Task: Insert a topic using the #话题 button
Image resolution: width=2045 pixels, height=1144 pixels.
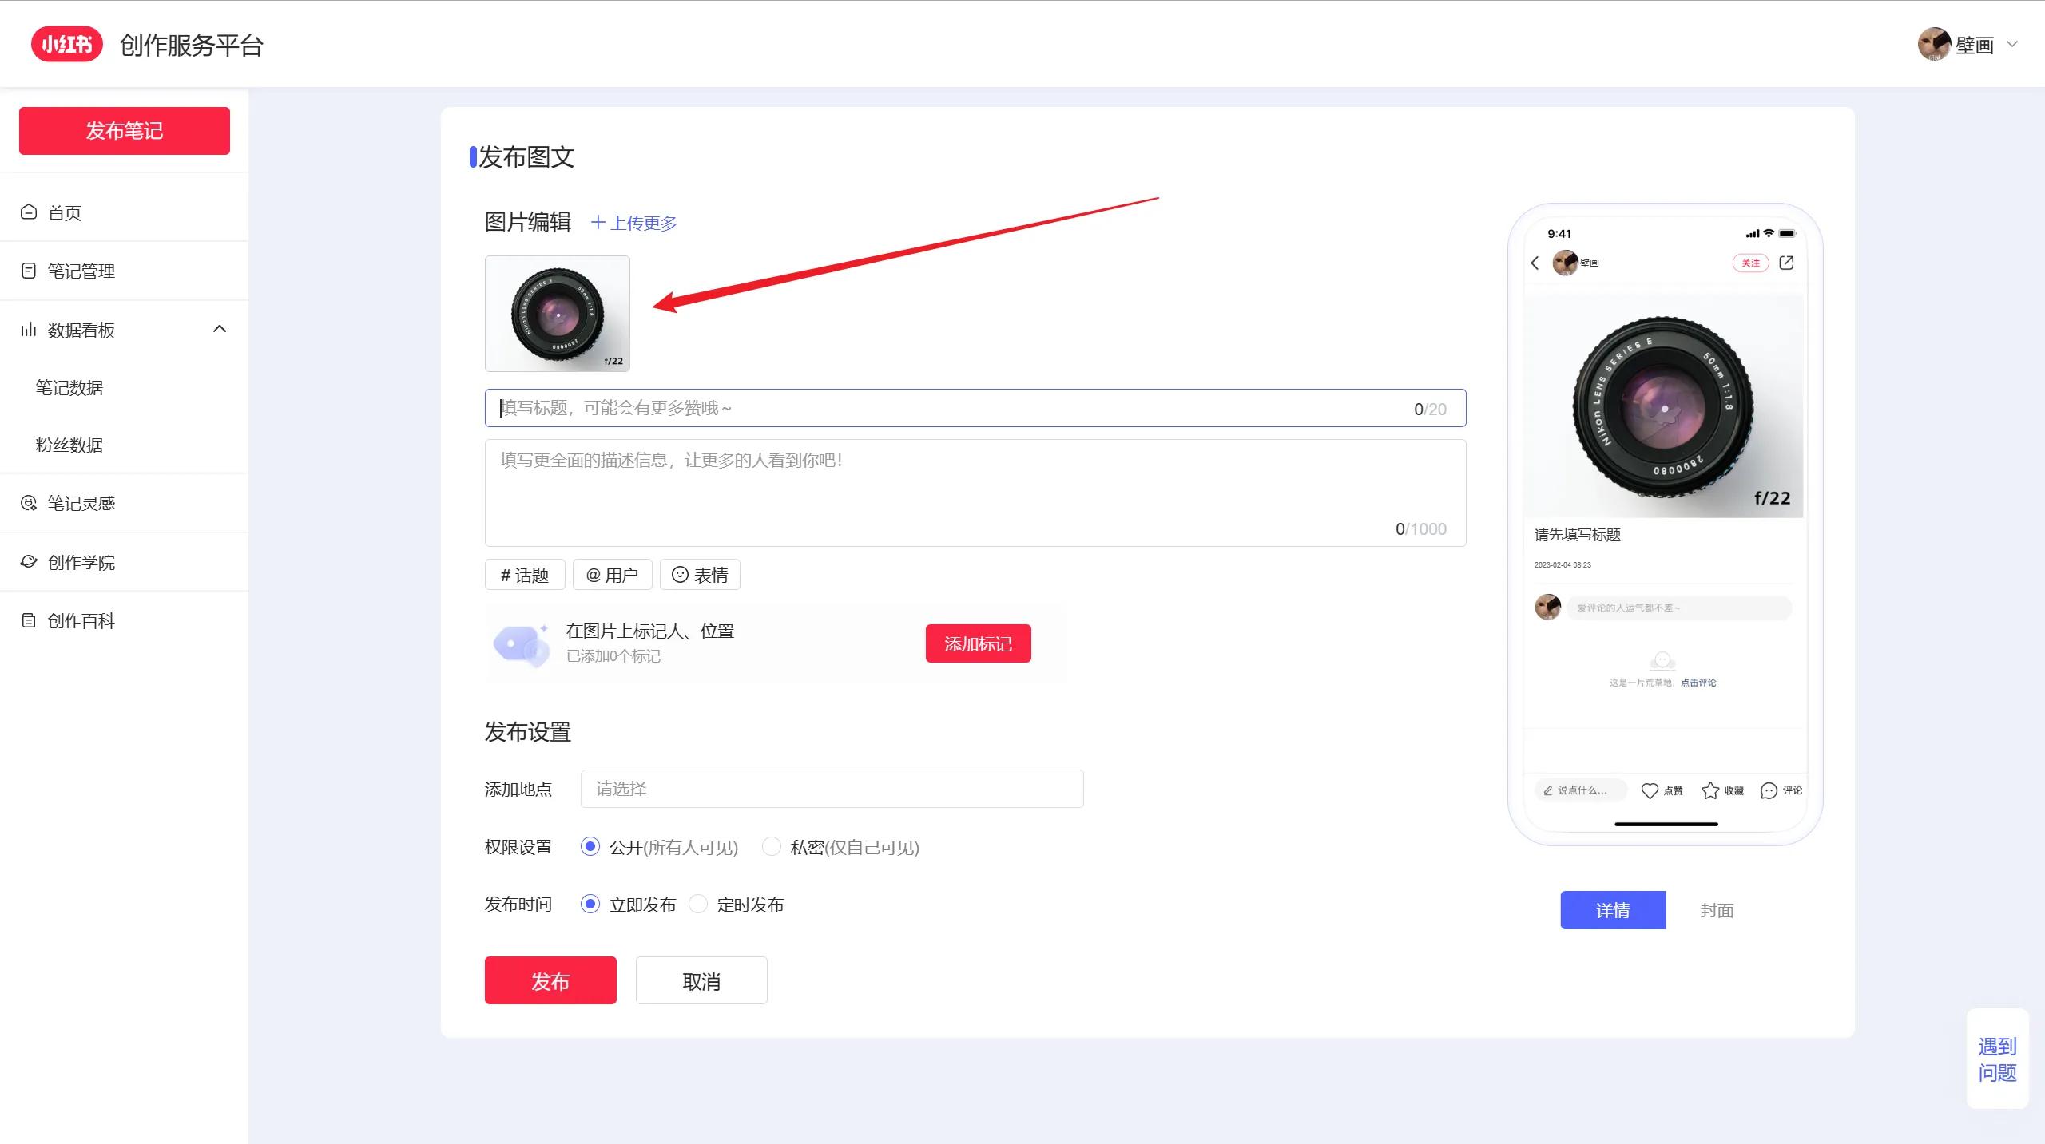Action: point(524,574)
